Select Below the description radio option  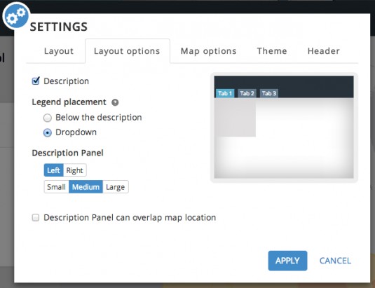(x=48, y=118)
